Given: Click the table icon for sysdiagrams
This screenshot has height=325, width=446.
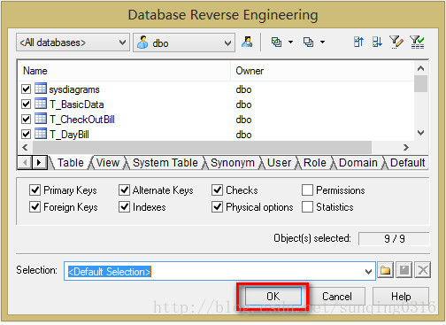Looking at the screenshot, I should (41, 89).
